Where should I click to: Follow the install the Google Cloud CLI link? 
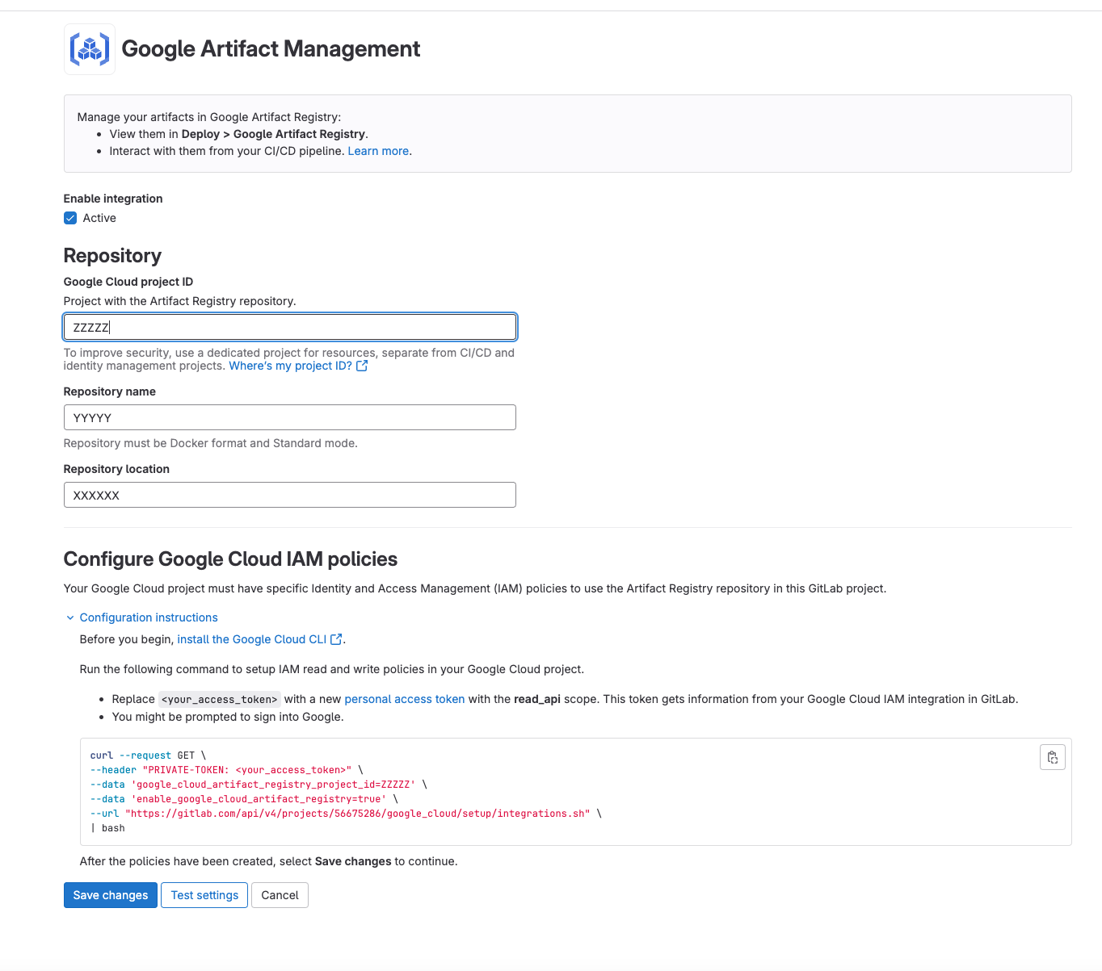click(251, 639)
